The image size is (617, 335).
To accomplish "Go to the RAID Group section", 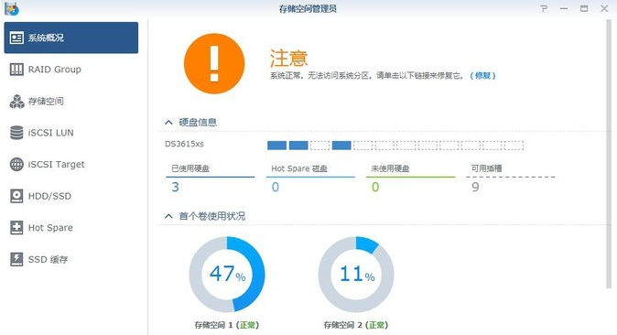I will click(x=71, y=70).
